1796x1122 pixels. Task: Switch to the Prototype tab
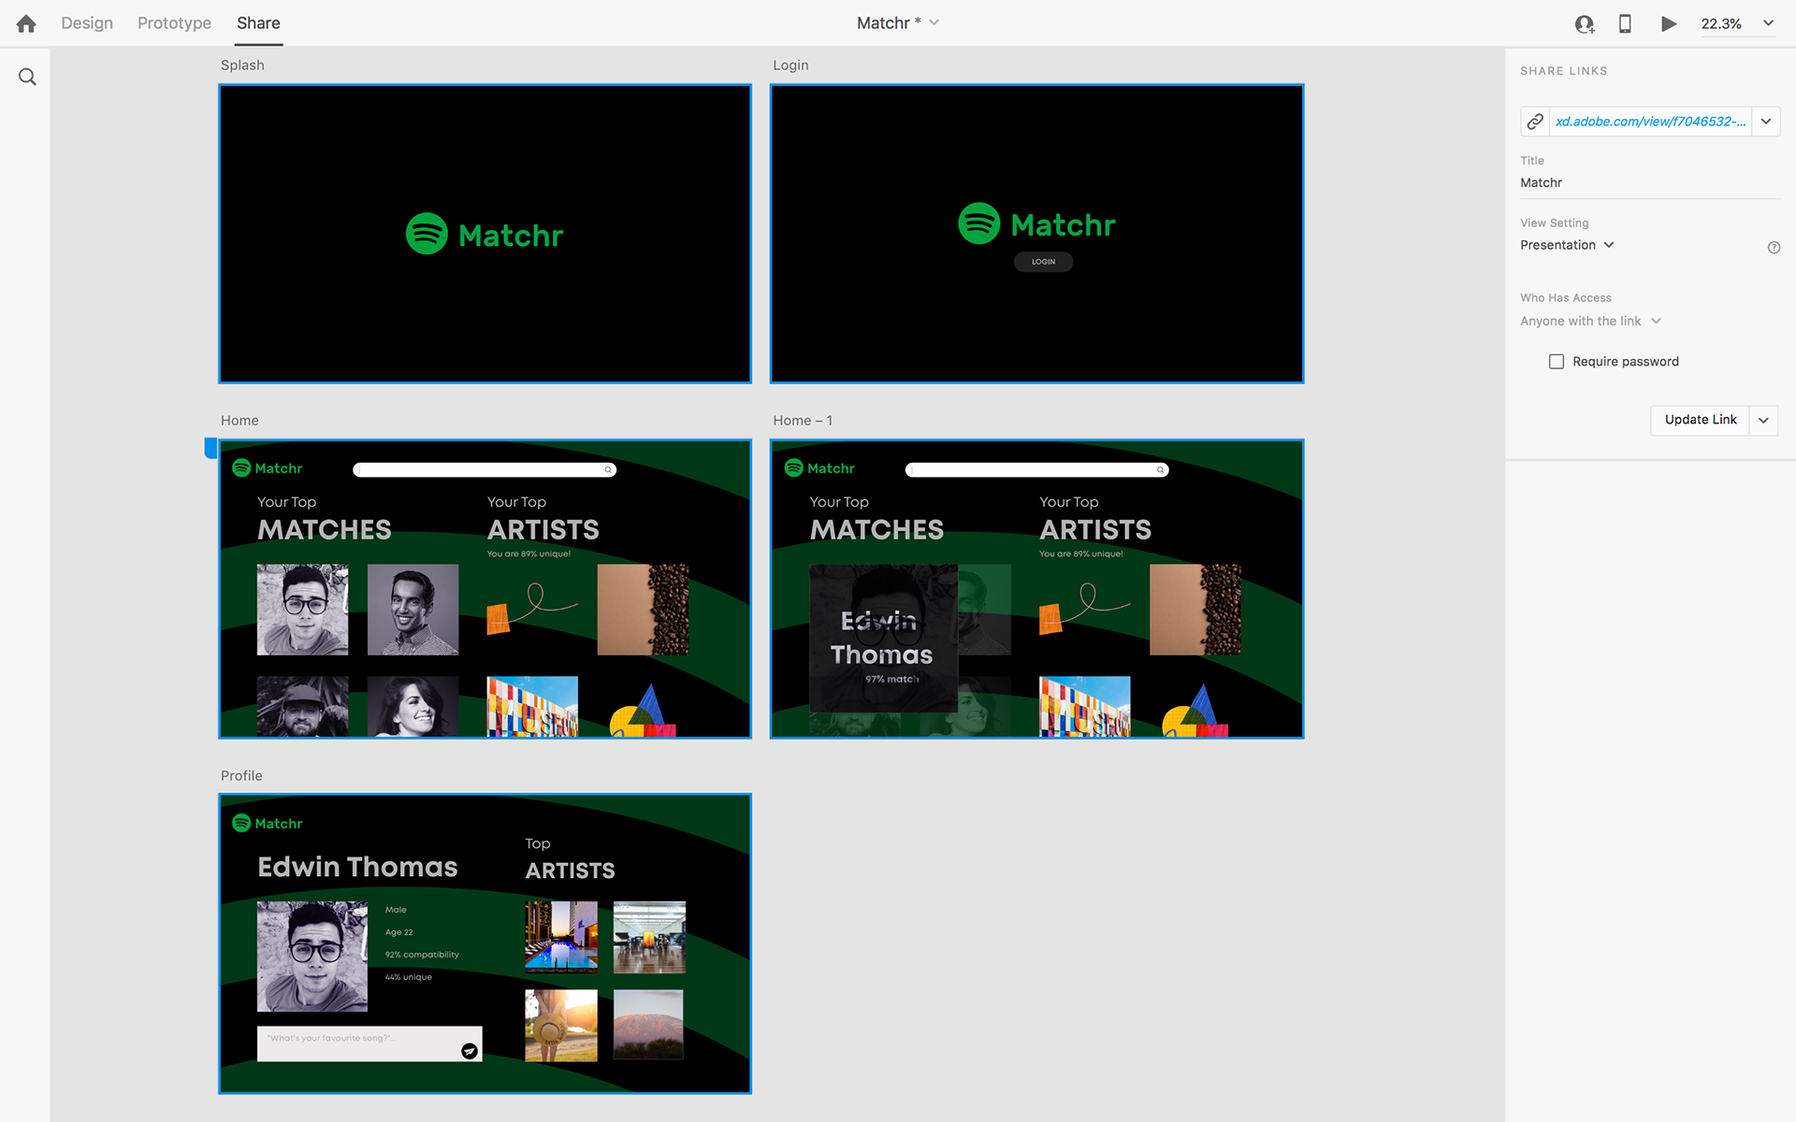174,23
